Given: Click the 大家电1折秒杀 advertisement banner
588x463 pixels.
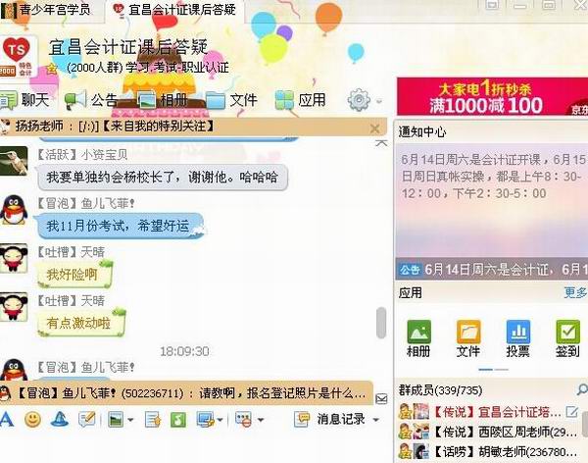Looking at the screenshot, I should click(x=492, y=96).
